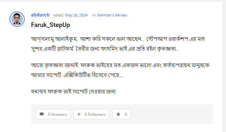This screenshot has width=226, height=132.
Task: Click the favorites count next to star
Action: (x=126, y=115)
